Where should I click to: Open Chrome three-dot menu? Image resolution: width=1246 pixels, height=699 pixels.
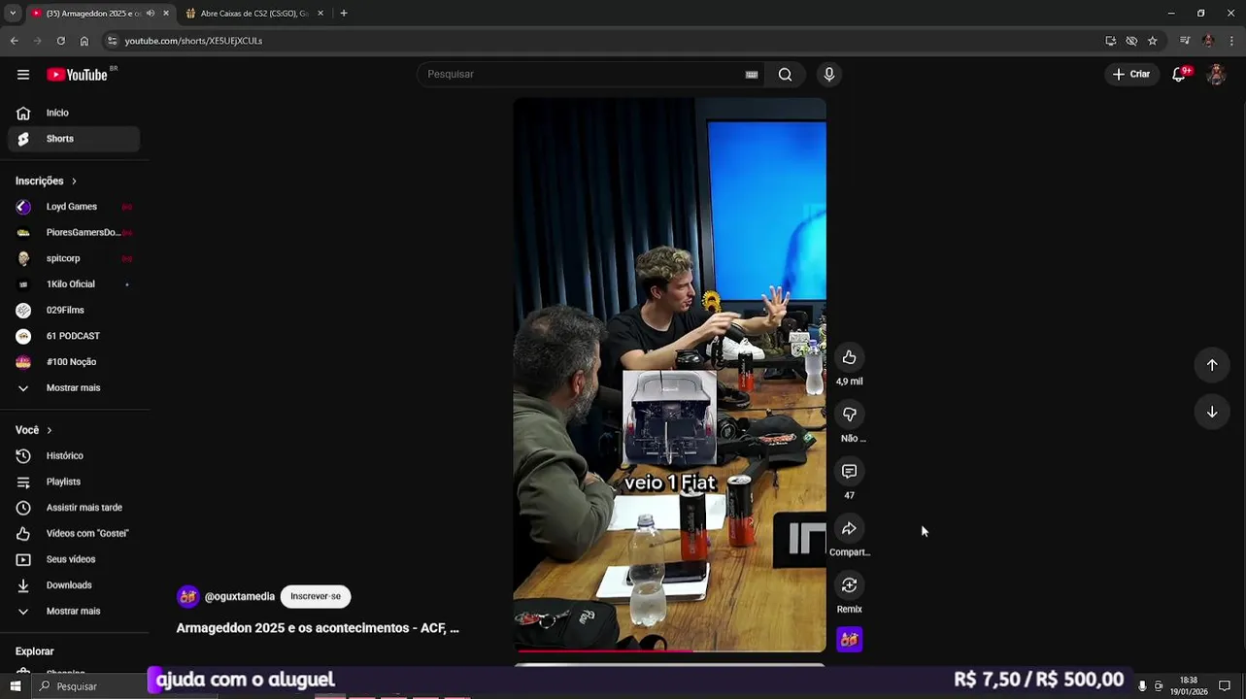click(1232, 41)
